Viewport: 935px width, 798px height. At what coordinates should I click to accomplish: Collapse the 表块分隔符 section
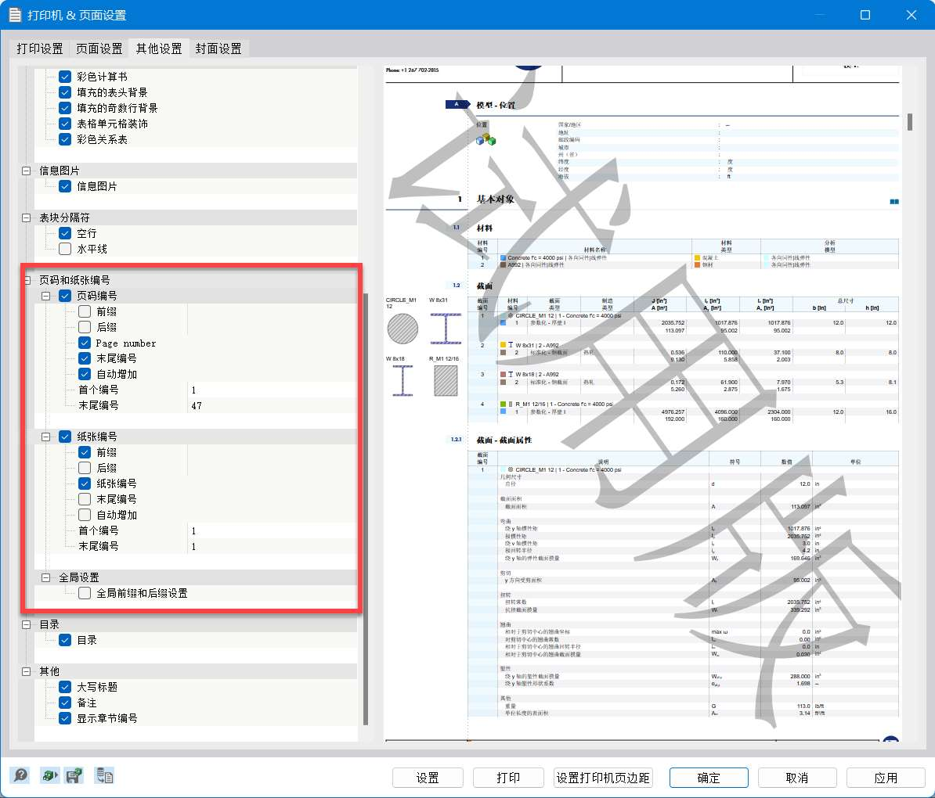(x=27, y=217)
